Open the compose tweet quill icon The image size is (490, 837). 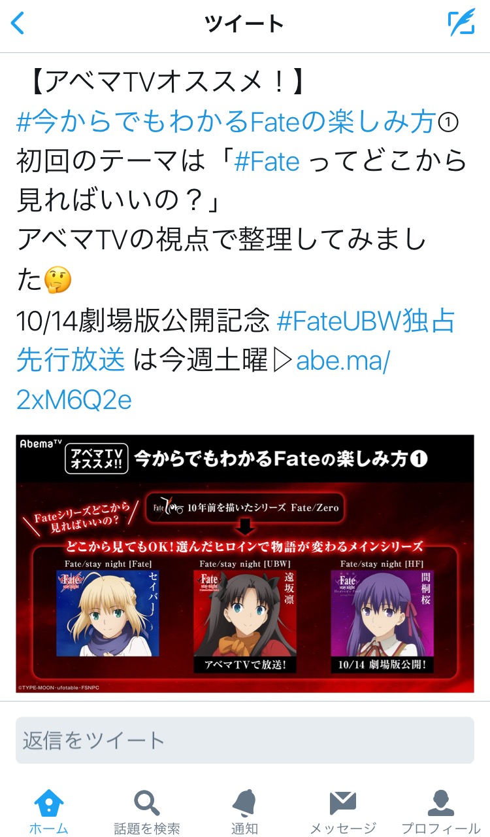tap(461, 23)
